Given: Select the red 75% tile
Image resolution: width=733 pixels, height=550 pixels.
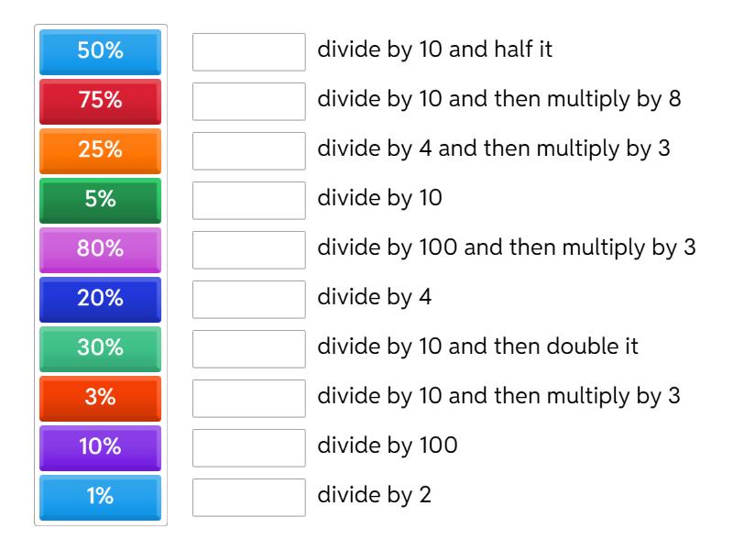Looking at the screenshot, I should click(100, 101).
